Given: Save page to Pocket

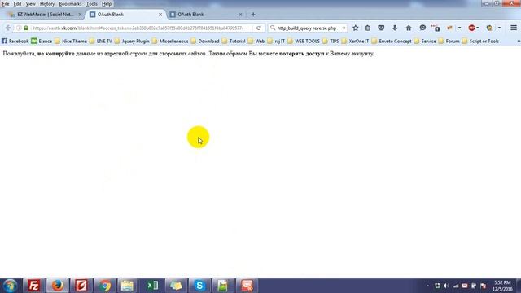Looking at the screenshot, I should click(x=381, y=28).
